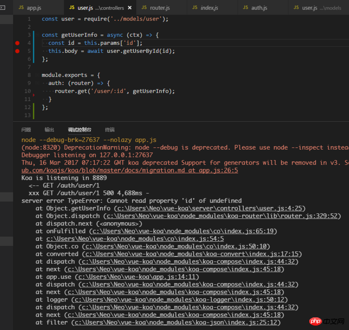This screenshot has width=349, height=330.
Task: Select the 调试控制台 debug console tab
Action: (x=79, y=130)
